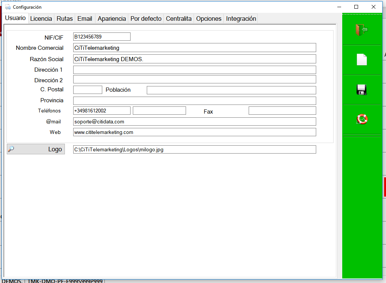Focus the Dirección 2 field
Screen dimensions: 386x283
click(194, 80)
